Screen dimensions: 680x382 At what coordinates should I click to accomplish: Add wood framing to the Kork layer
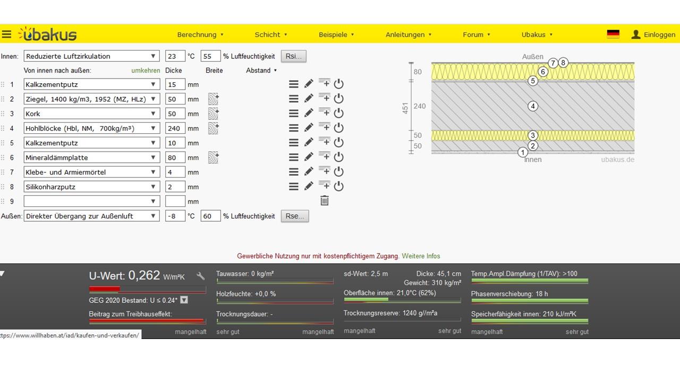click(x=213, y=114)
